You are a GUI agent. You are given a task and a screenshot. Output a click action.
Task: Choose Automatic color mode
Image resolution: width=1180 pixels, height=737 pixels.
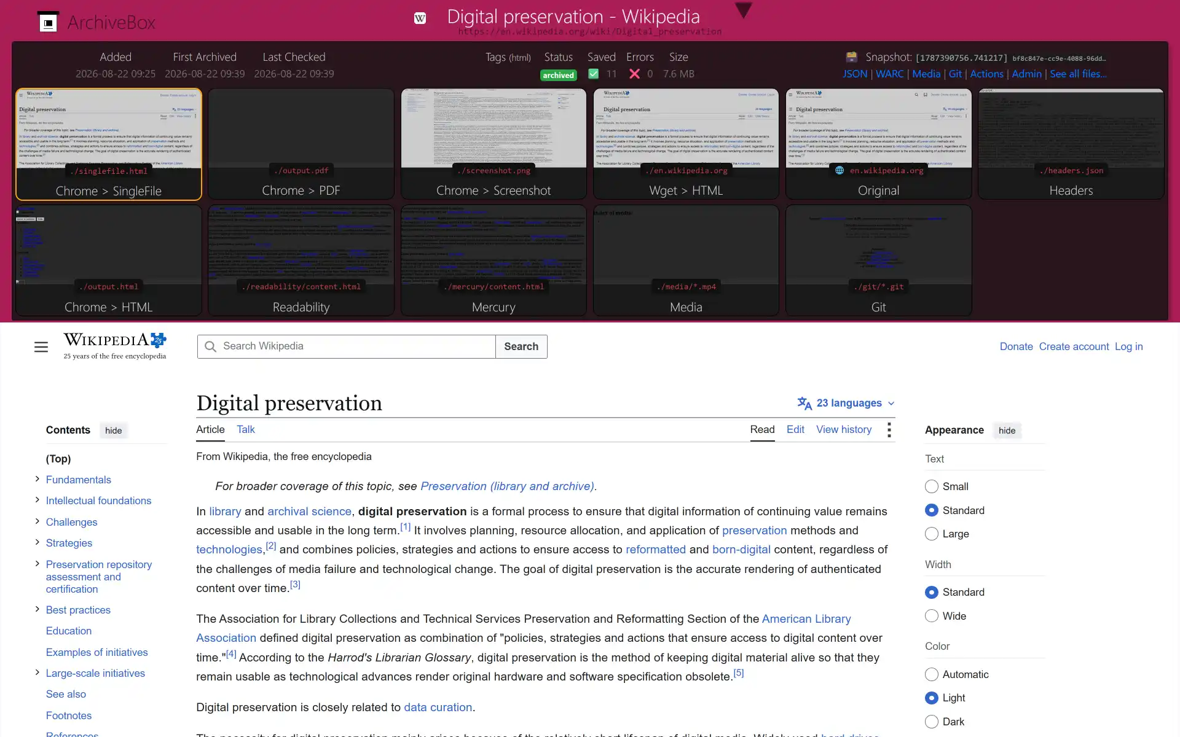[x=932, y=674]
